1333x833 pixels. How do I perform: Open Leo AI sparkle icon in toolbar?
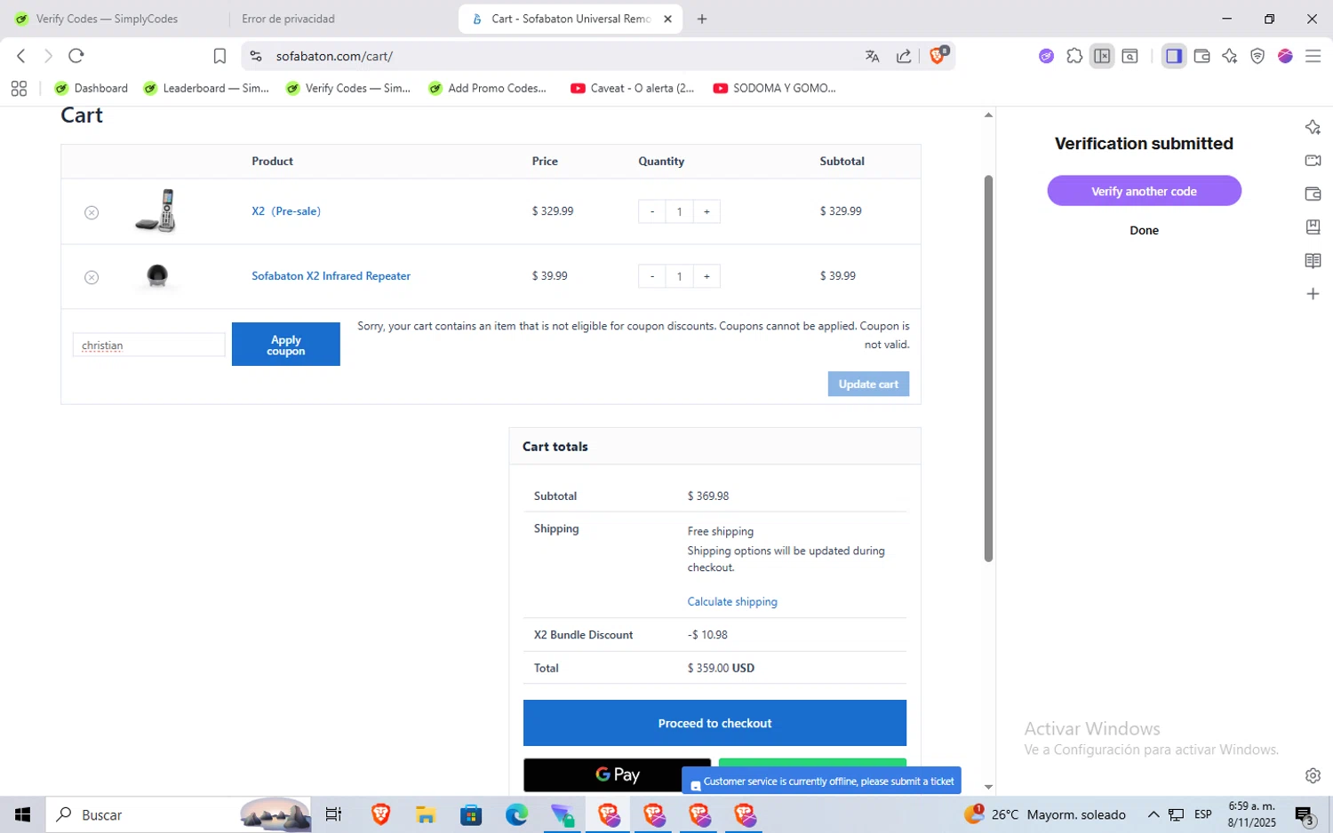(1230, 56)
